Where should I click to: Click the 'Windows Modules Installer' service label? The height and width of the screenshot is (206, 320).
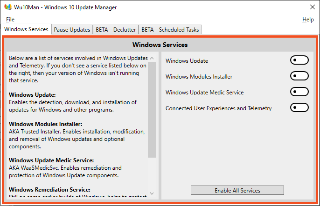199,77
